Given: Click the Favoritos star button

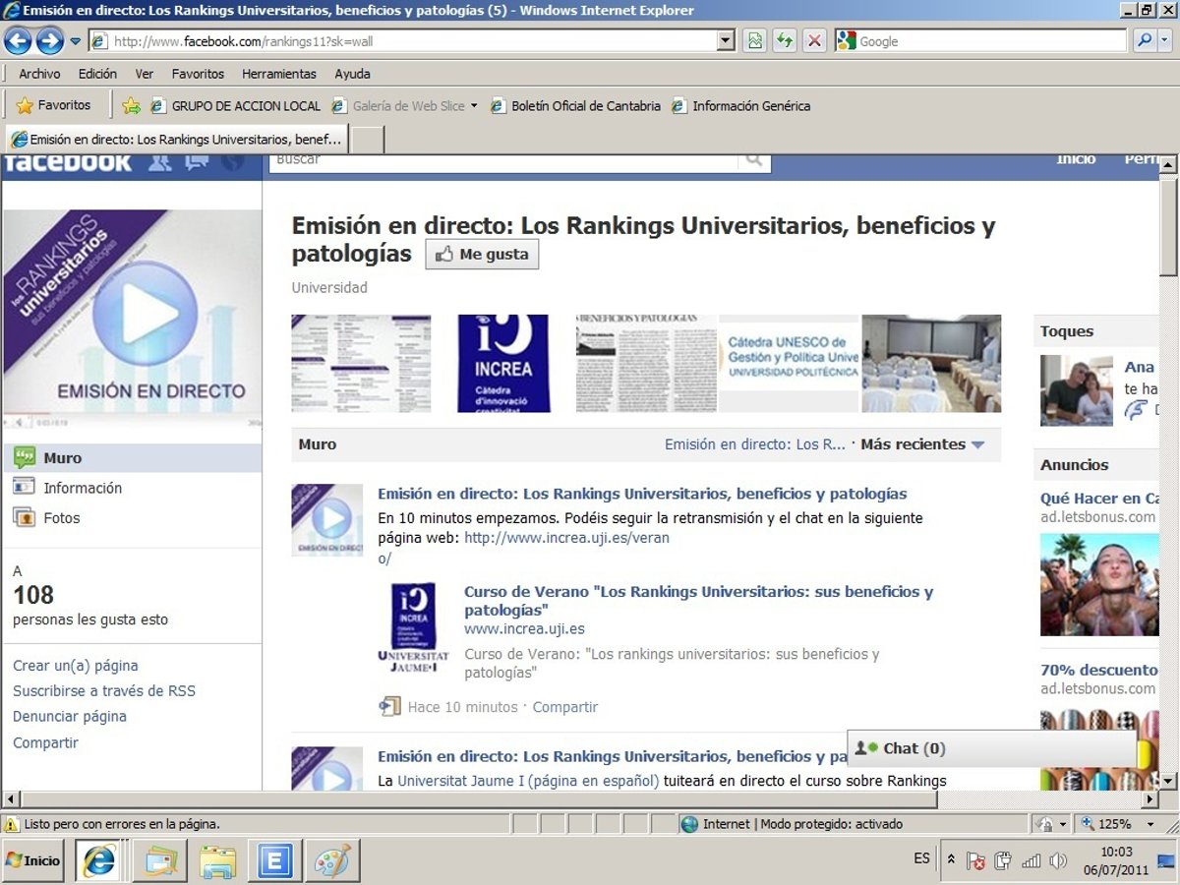Looking at the screenshot, I should [54, 105].
